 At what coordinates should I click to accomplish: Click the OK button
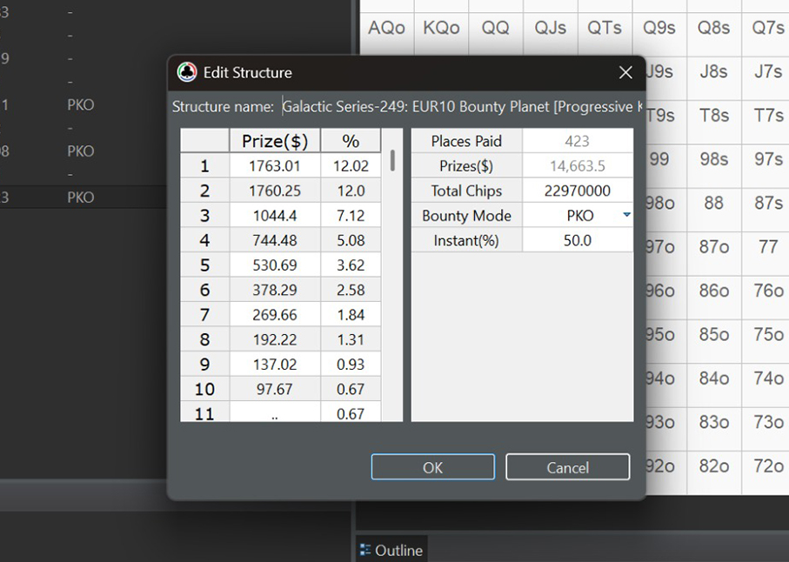[432, 467]
